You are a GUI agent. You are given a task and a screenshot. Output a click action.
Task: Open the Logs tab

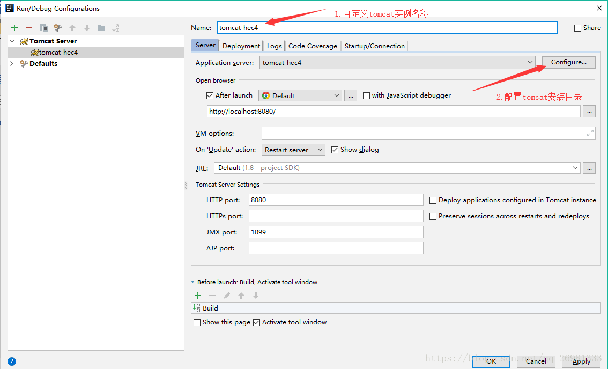(274, 46)
